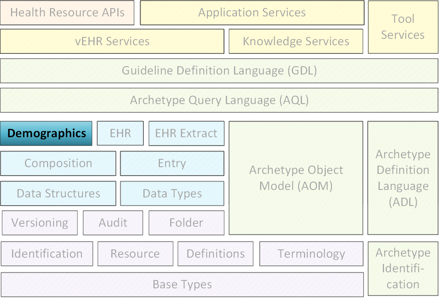Select the Versioning block
Screen dimensions: 441x299
[x=40, y=223]
